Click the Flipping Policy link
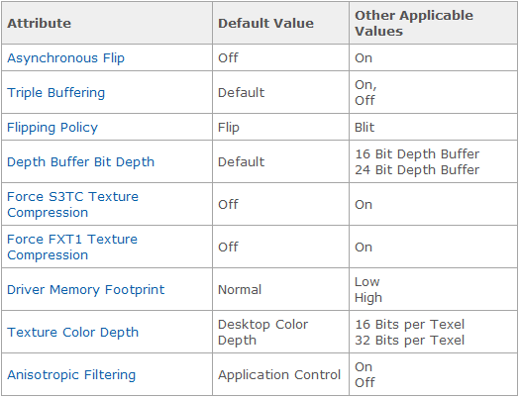520x399 pixels. [52, 128]
